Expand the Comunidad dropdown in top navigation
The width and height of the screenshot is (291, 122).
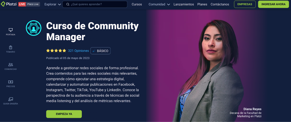[159, 4]
